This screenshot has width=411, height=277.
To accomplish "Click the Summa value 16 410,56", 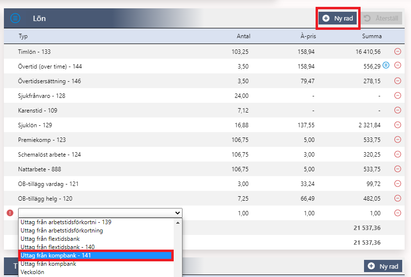I will click(x=368, y=51).
